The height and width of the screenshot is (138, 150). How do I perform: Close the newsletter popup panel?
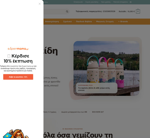coord(39,4)
